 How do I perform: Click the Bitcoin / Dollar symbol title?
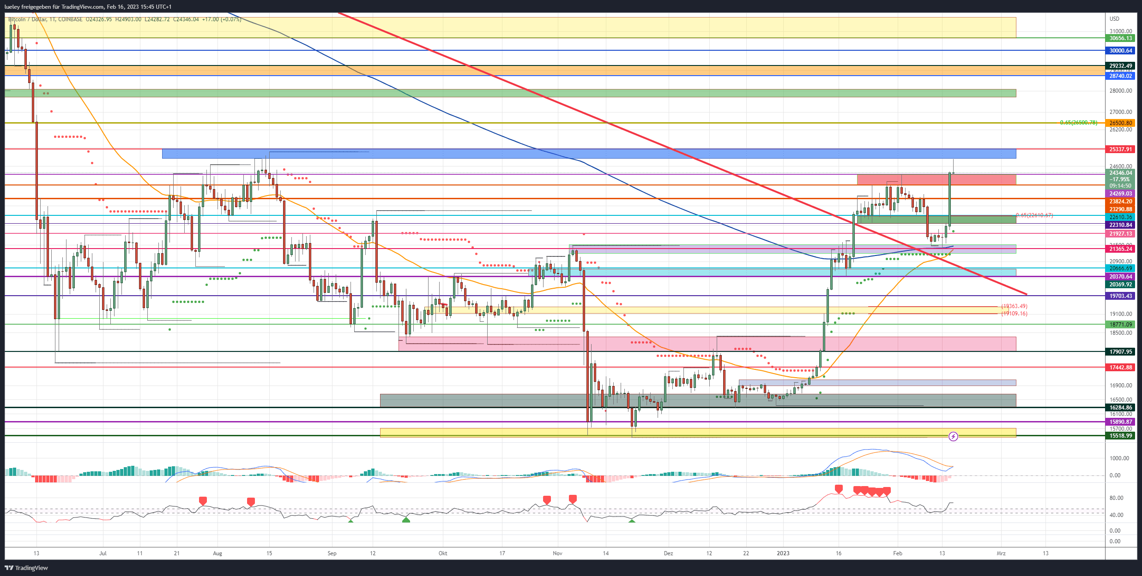pyautogui.click(x=27, y=19)
